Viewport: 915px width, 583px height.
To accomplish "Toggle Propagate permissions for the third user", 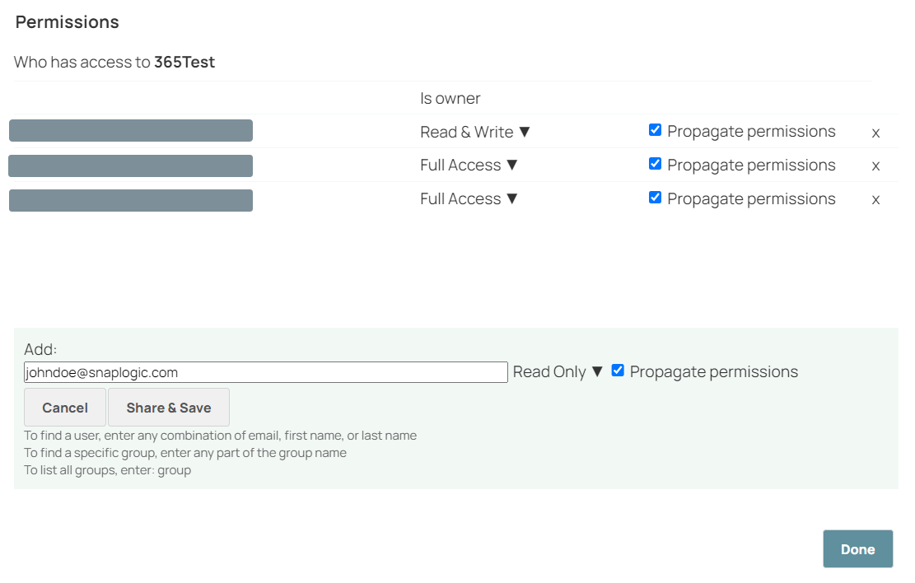I will coord(655,197).
